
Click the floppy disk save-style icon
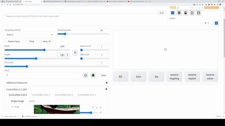click(199, 13)
